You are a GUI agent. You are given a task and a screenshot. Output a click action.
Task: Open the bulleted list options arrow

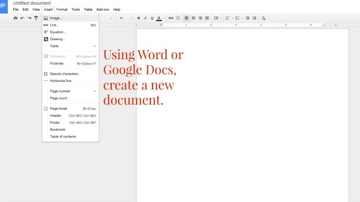click(242, 18)
